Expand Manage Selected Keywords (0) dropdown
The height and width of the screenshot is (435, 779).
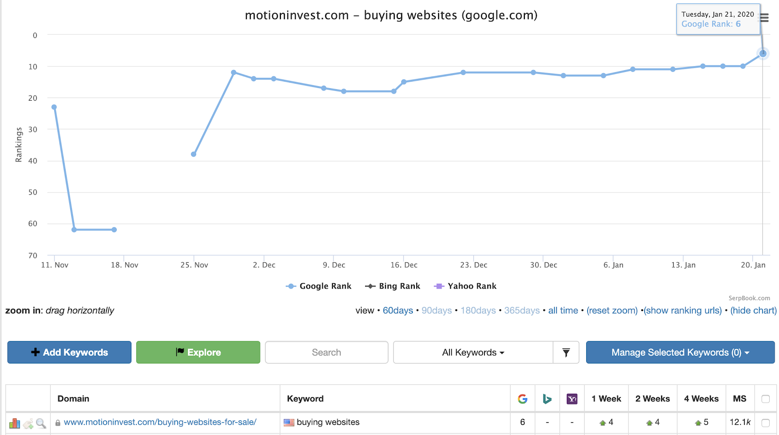(680, 352)
